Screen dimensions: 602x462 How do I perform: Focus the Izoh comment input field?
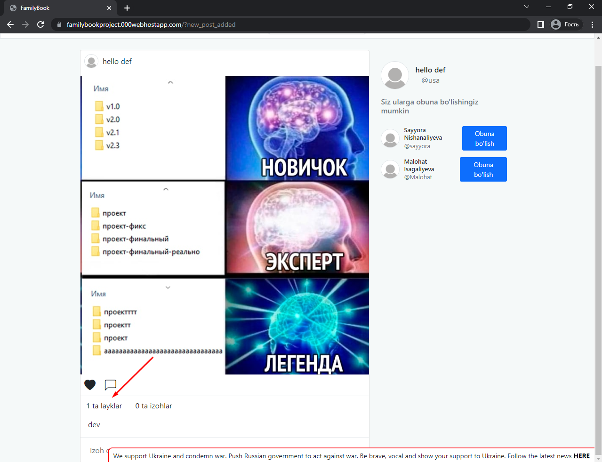click(225, 450)
